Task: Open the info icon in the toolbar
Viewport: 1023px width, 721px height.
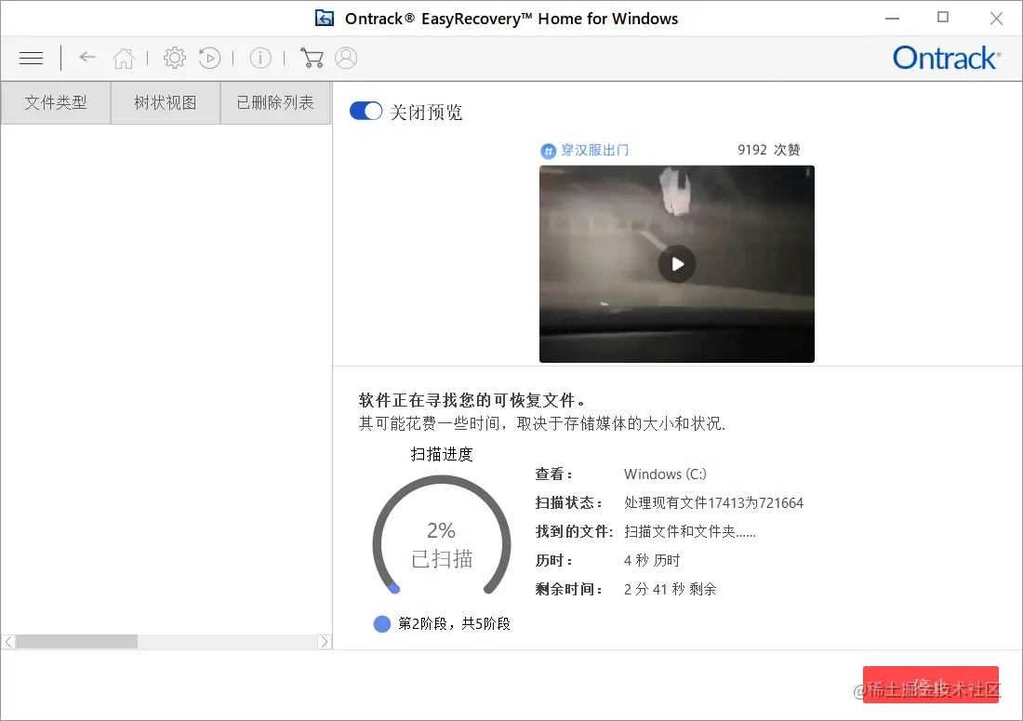Action: (x=260, y=58)
